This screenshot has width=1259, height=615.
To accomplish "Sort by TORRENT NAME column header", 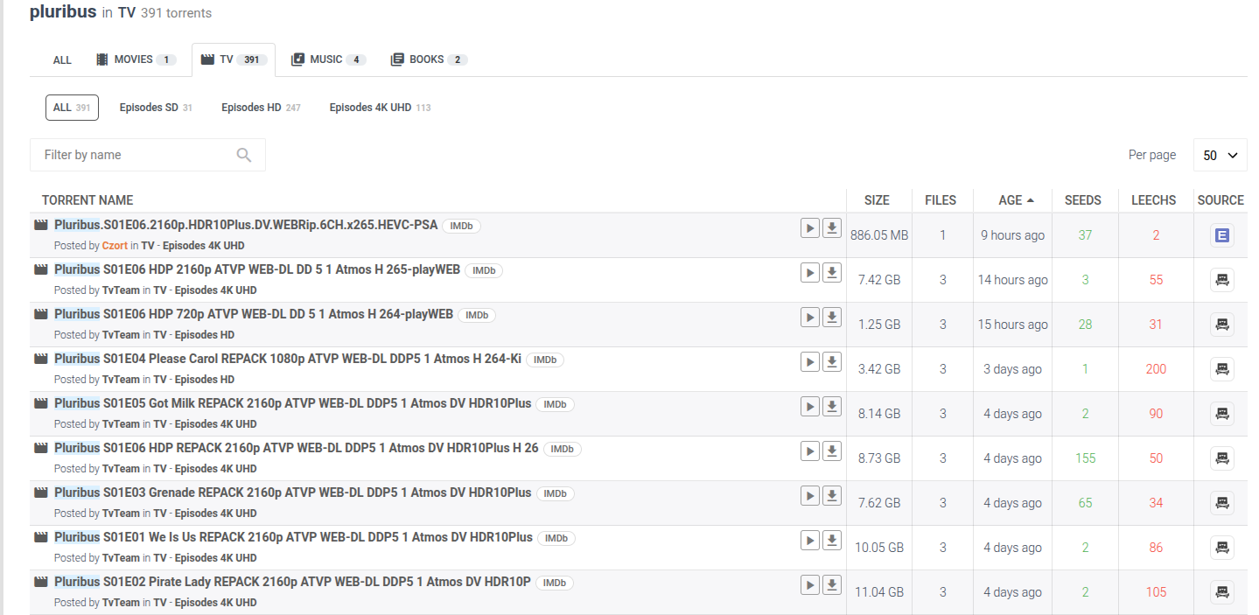I will (87, 200).
